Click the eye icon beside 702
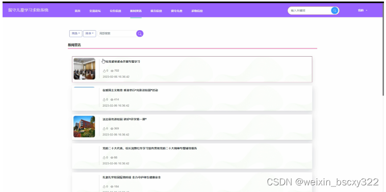 (x=112, y=71)
